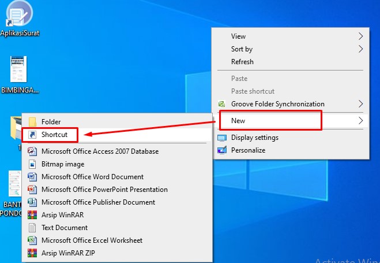Viewport: 380px width, 263px height.
Task: Expand the View submenu arrow
Action: tap(360, 36)
